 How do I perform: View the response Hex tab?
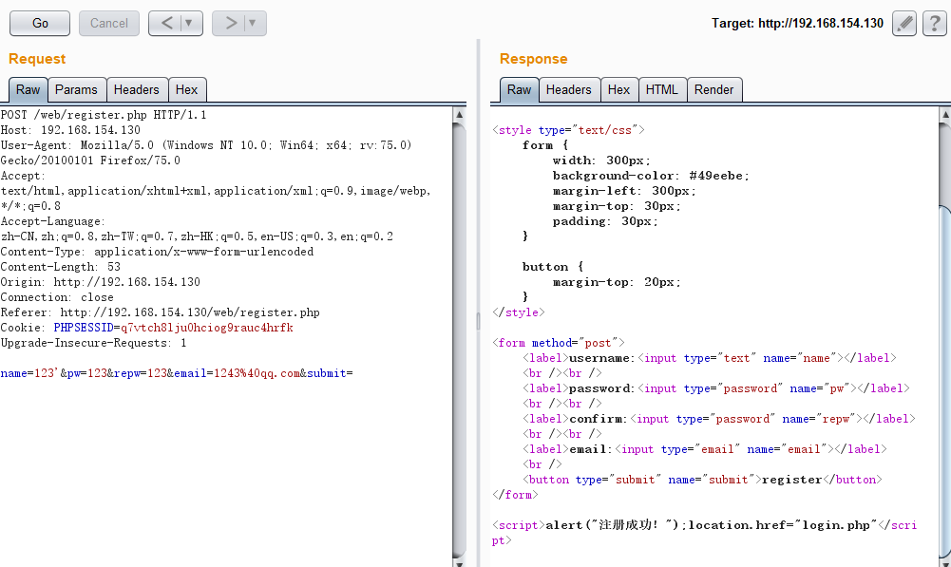click(x=618, y=90)
